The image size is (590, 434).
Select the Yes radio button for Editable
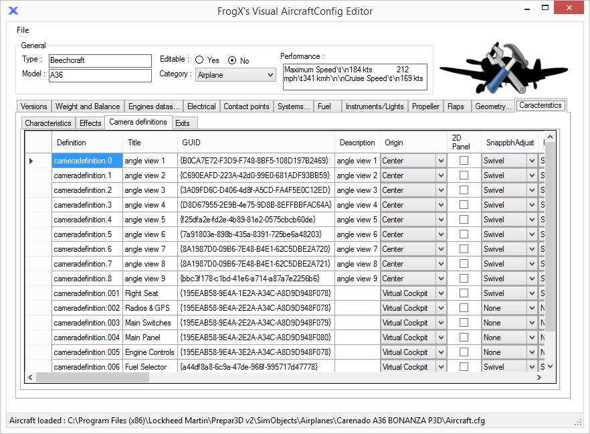click(199, 60)
